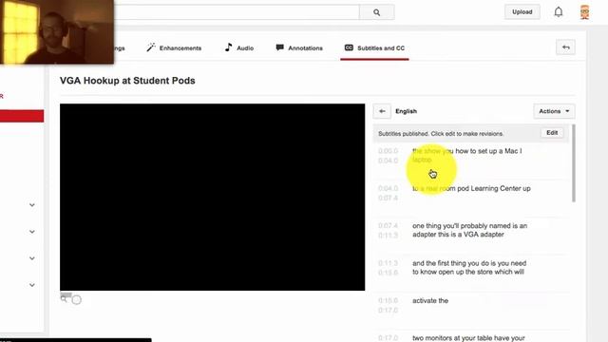Expand the second sidebar chevron

tap(32, 232)
